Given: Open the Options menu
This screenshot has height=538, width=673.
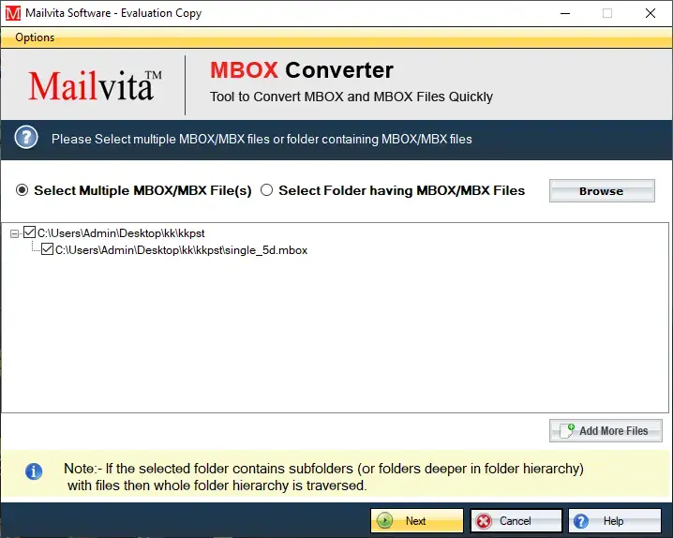Looking at the screenshot, I should [x=35, y=37].
